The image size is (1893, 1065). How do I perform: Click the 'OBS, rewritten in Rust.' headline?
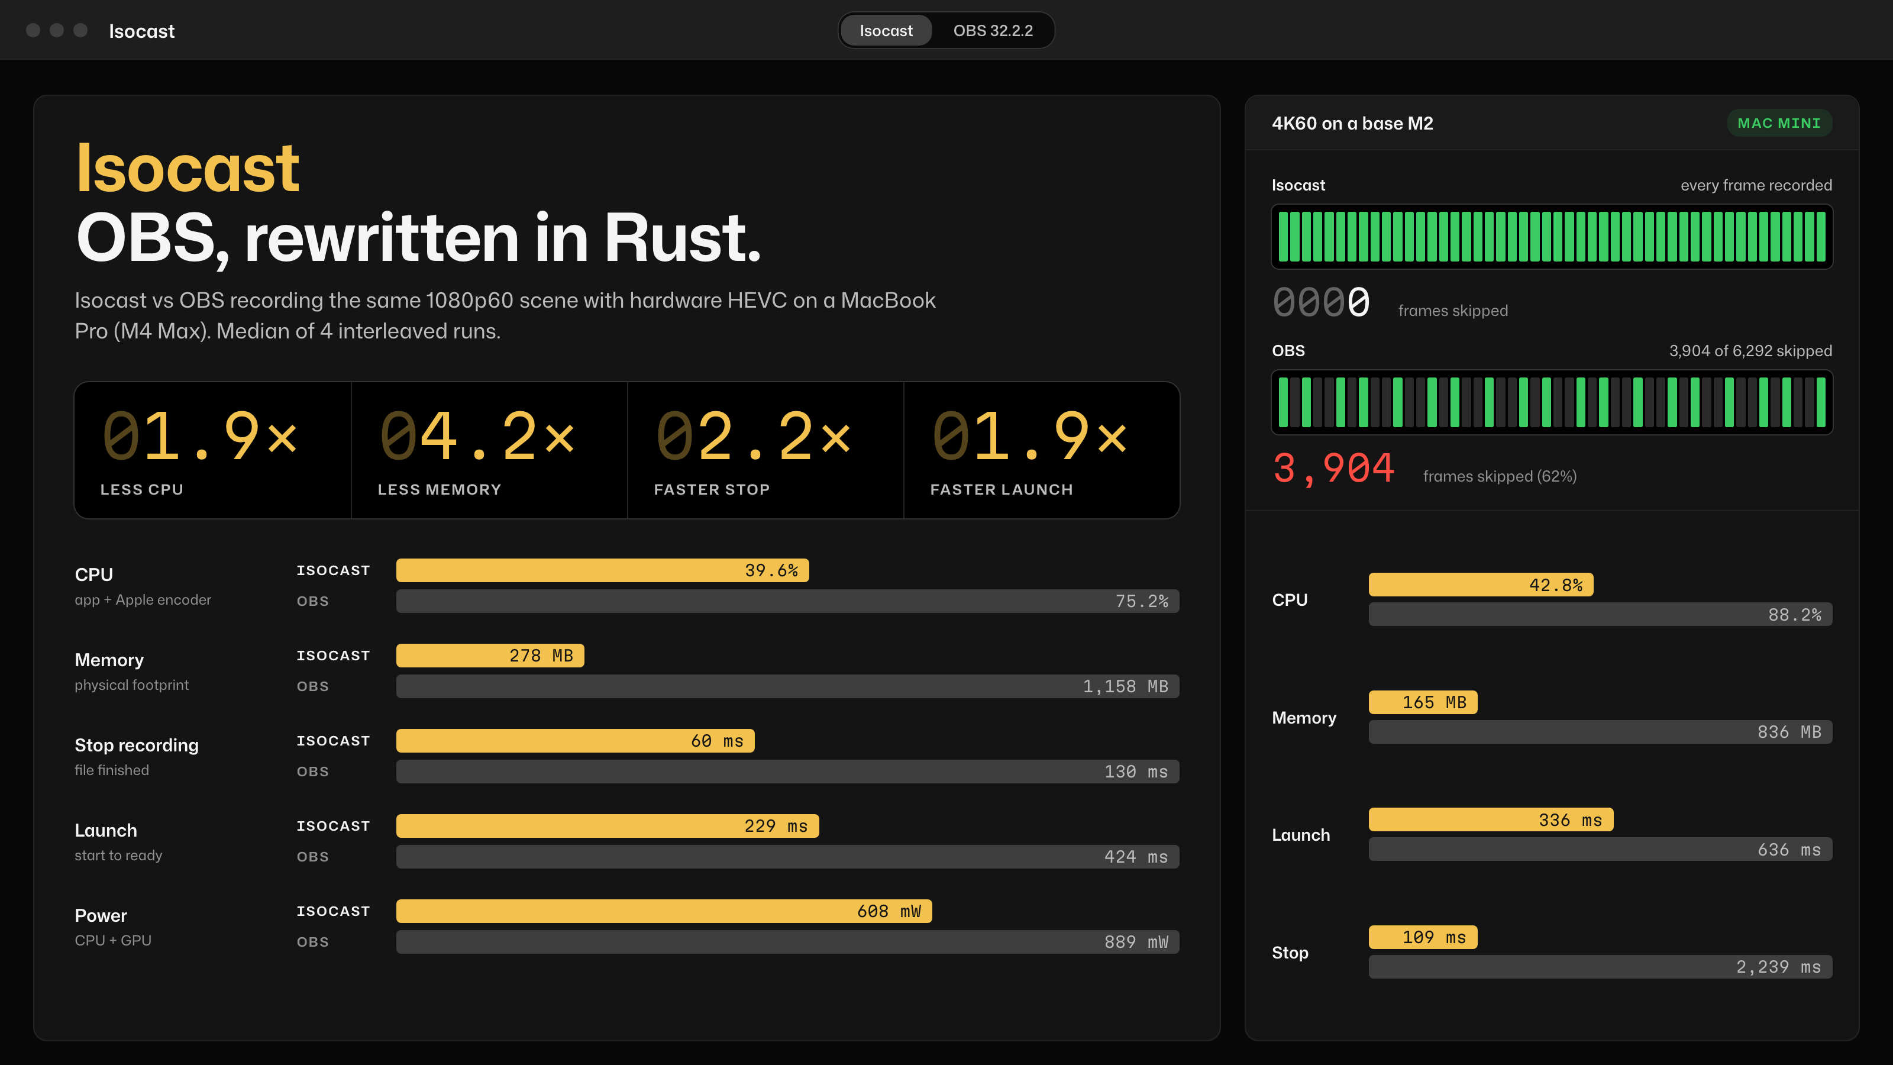coord(418,239)
